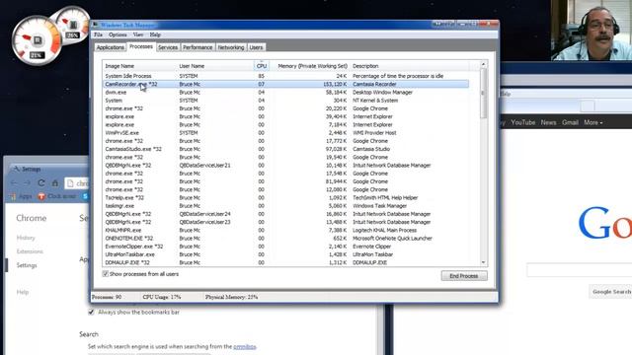Click the Google Search button
The image size is (632, 355).
point(610,292)
